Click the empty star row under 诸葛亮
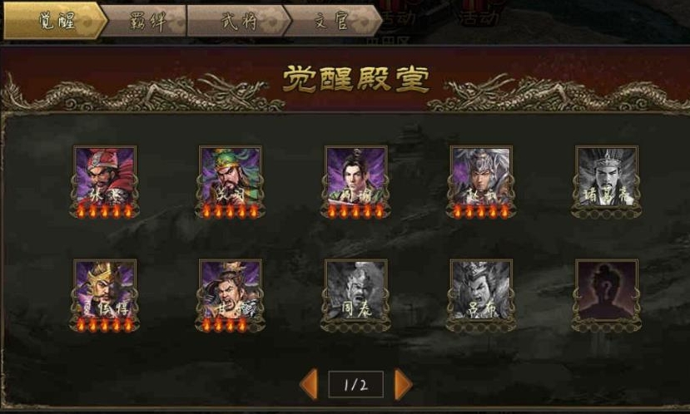This screenshot has width=690, height=414. [607, 214]
